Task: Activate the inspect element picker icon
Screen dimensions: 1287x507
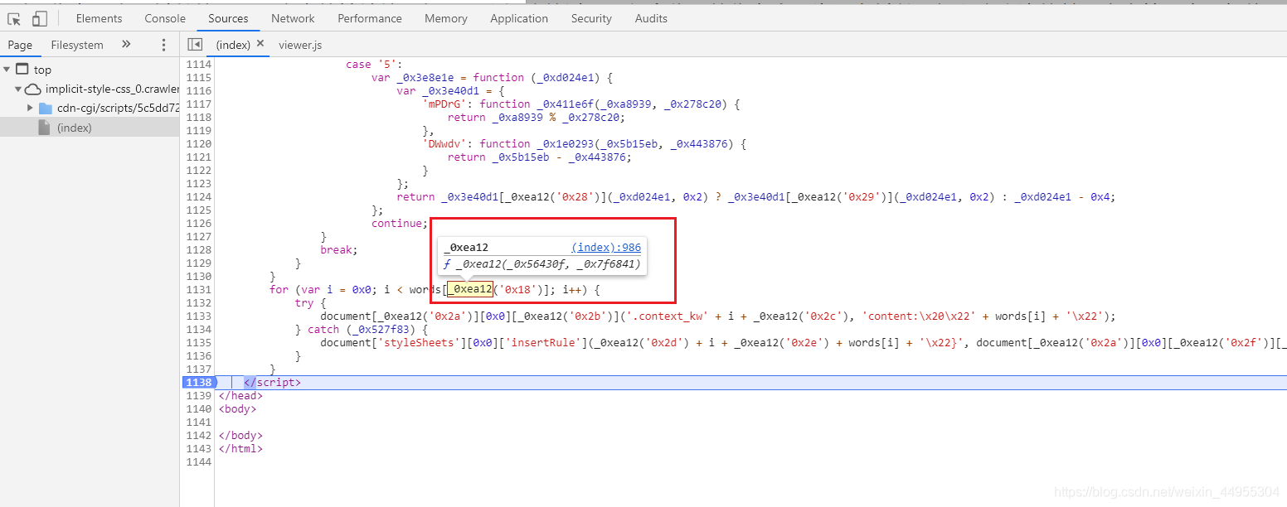Action: coord(15,18)
